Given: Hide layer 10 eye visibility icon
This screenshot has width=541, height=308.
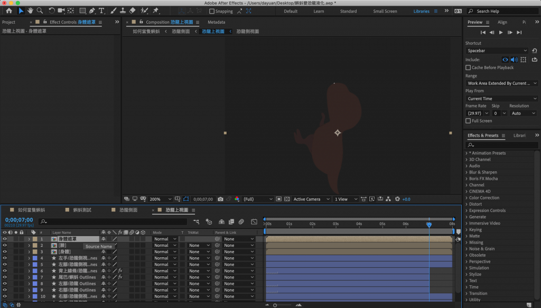Looking at the screenshot, I should pos(4,296).
